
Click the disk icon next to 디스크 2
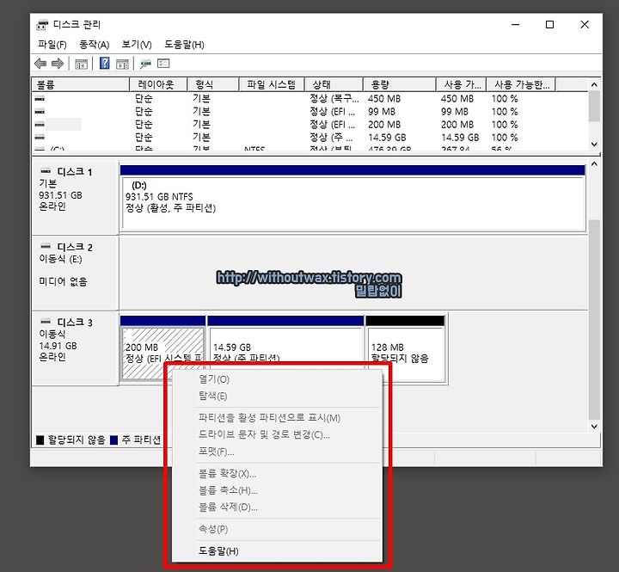[46, 246]
